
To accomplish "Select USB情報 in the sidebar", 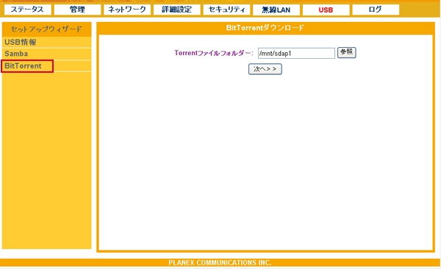I will (46, 42).
